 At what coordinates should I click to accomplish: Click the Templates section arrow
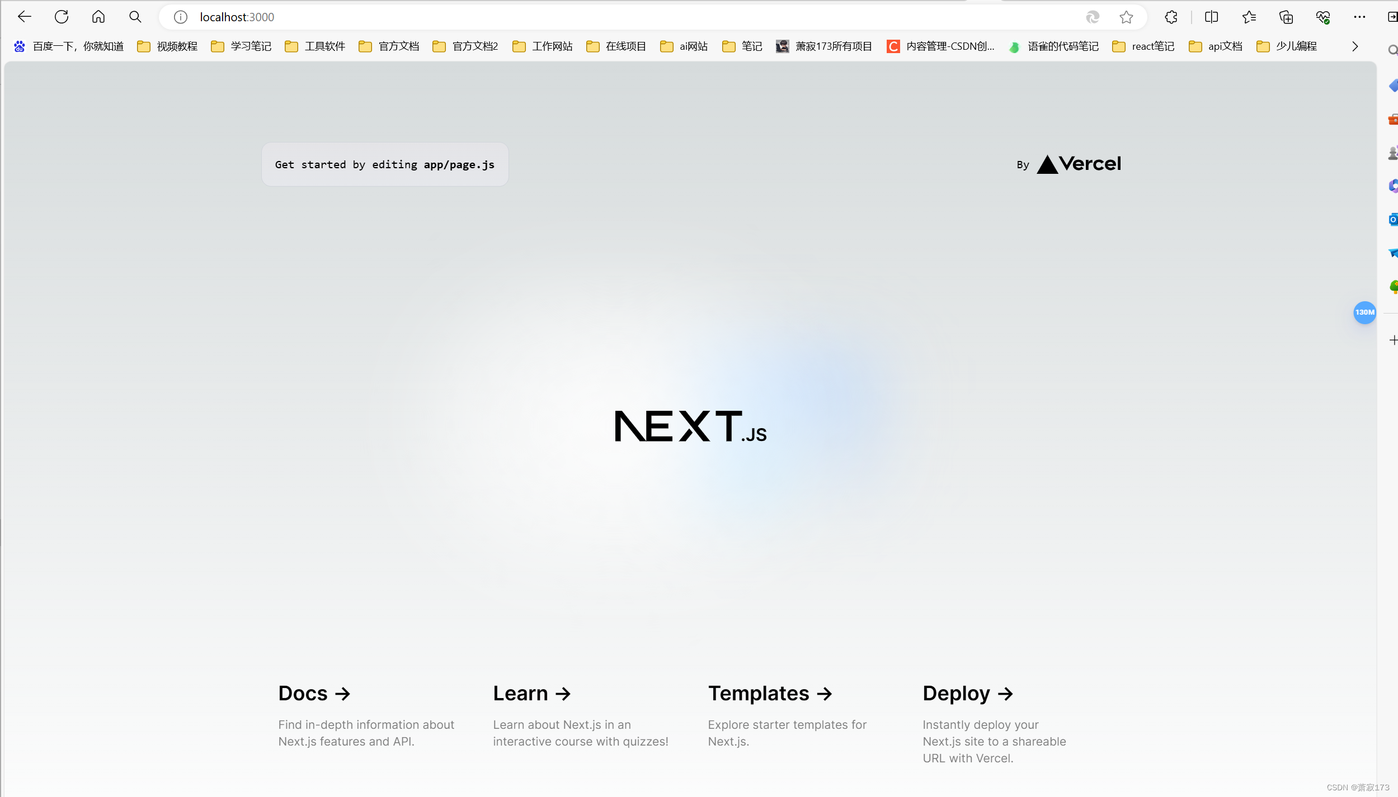pos(825,694)
